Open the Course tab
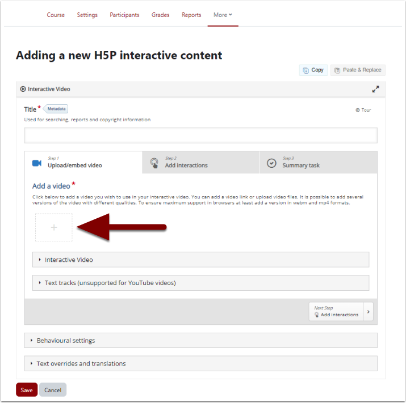 (56, 15)
